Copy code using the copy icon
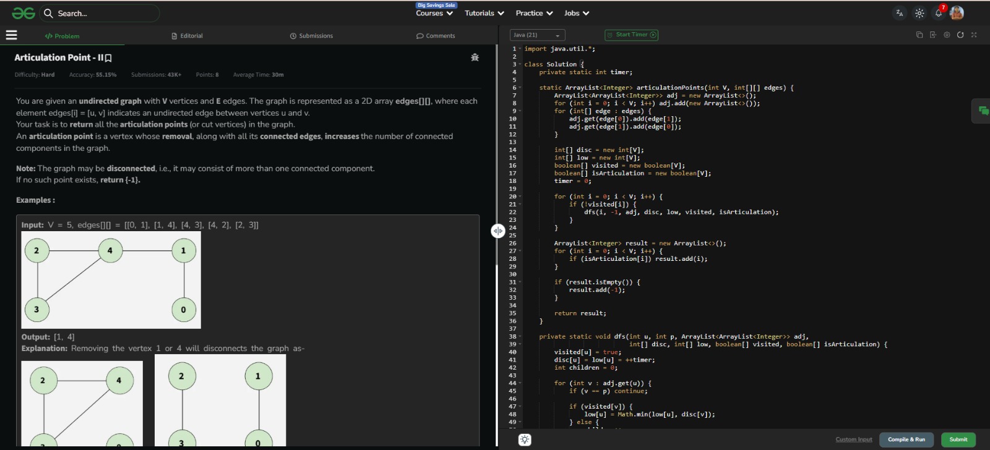 point(919,35)
